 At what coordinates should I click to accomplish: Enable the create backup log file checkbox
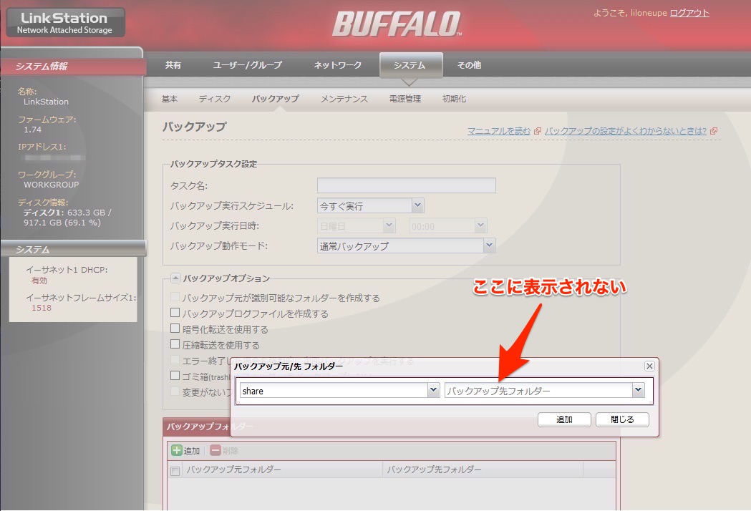click(175, 313)
